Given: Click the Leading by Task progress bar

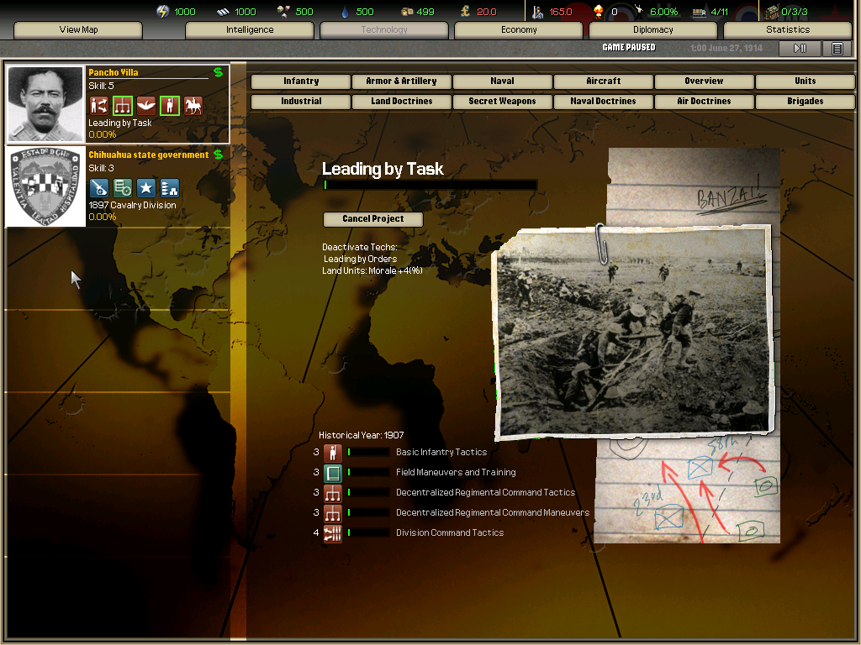Looking at the screenshot, I should pyautogui.click(x=430, y=185).
